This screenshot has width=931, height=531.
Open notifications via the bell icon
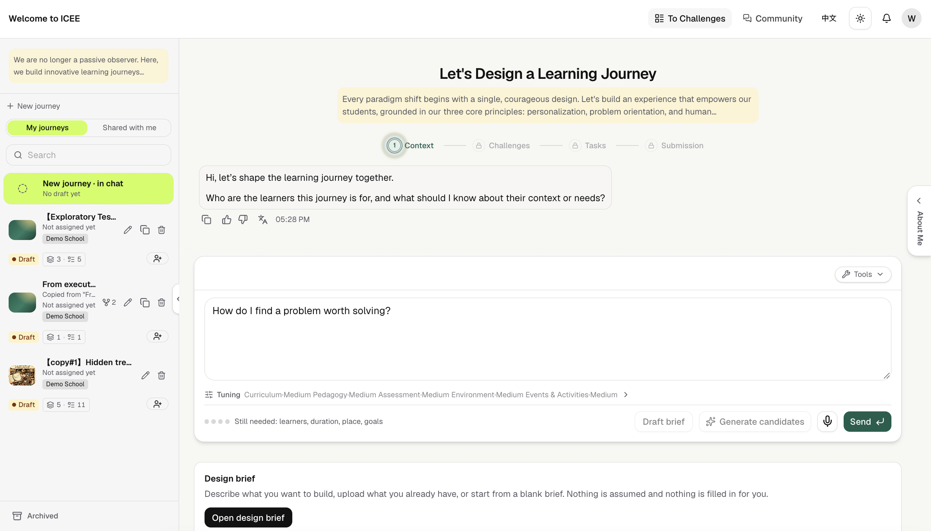click(886, 18)
